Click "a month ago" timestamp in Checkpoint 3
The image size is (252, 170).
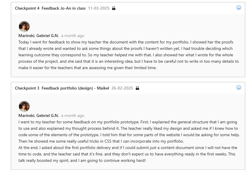(73, 115)
